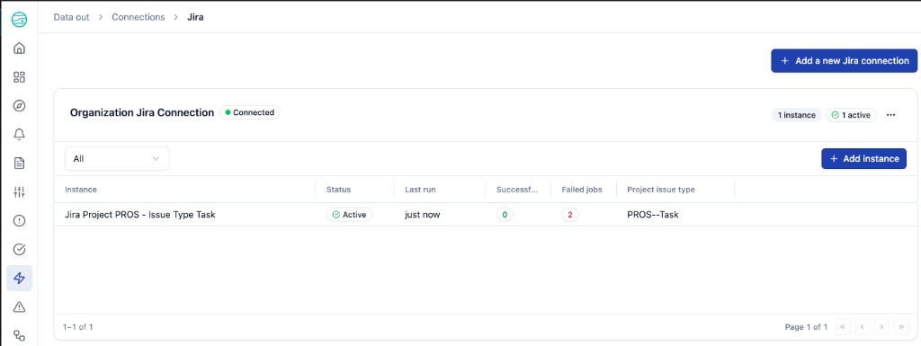Click the Active status pill in row
921x346 pixels.
click(x=349, y=215)
